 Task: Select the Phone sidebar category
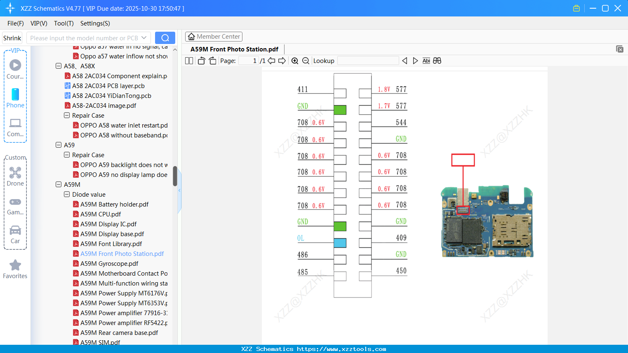pos(15,98)
